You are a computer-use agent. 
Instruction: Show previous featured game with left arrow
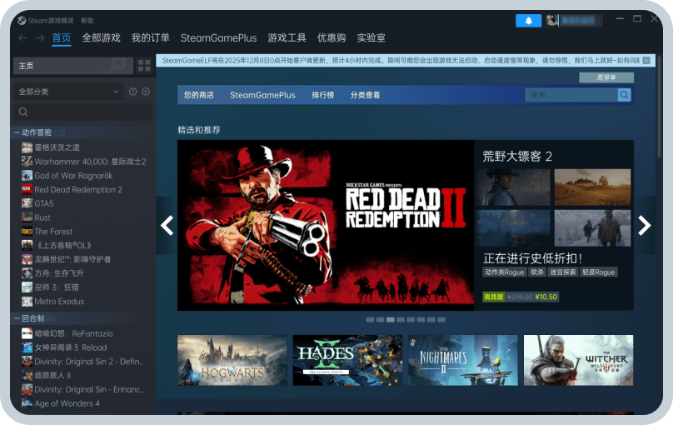coord(167,225)
